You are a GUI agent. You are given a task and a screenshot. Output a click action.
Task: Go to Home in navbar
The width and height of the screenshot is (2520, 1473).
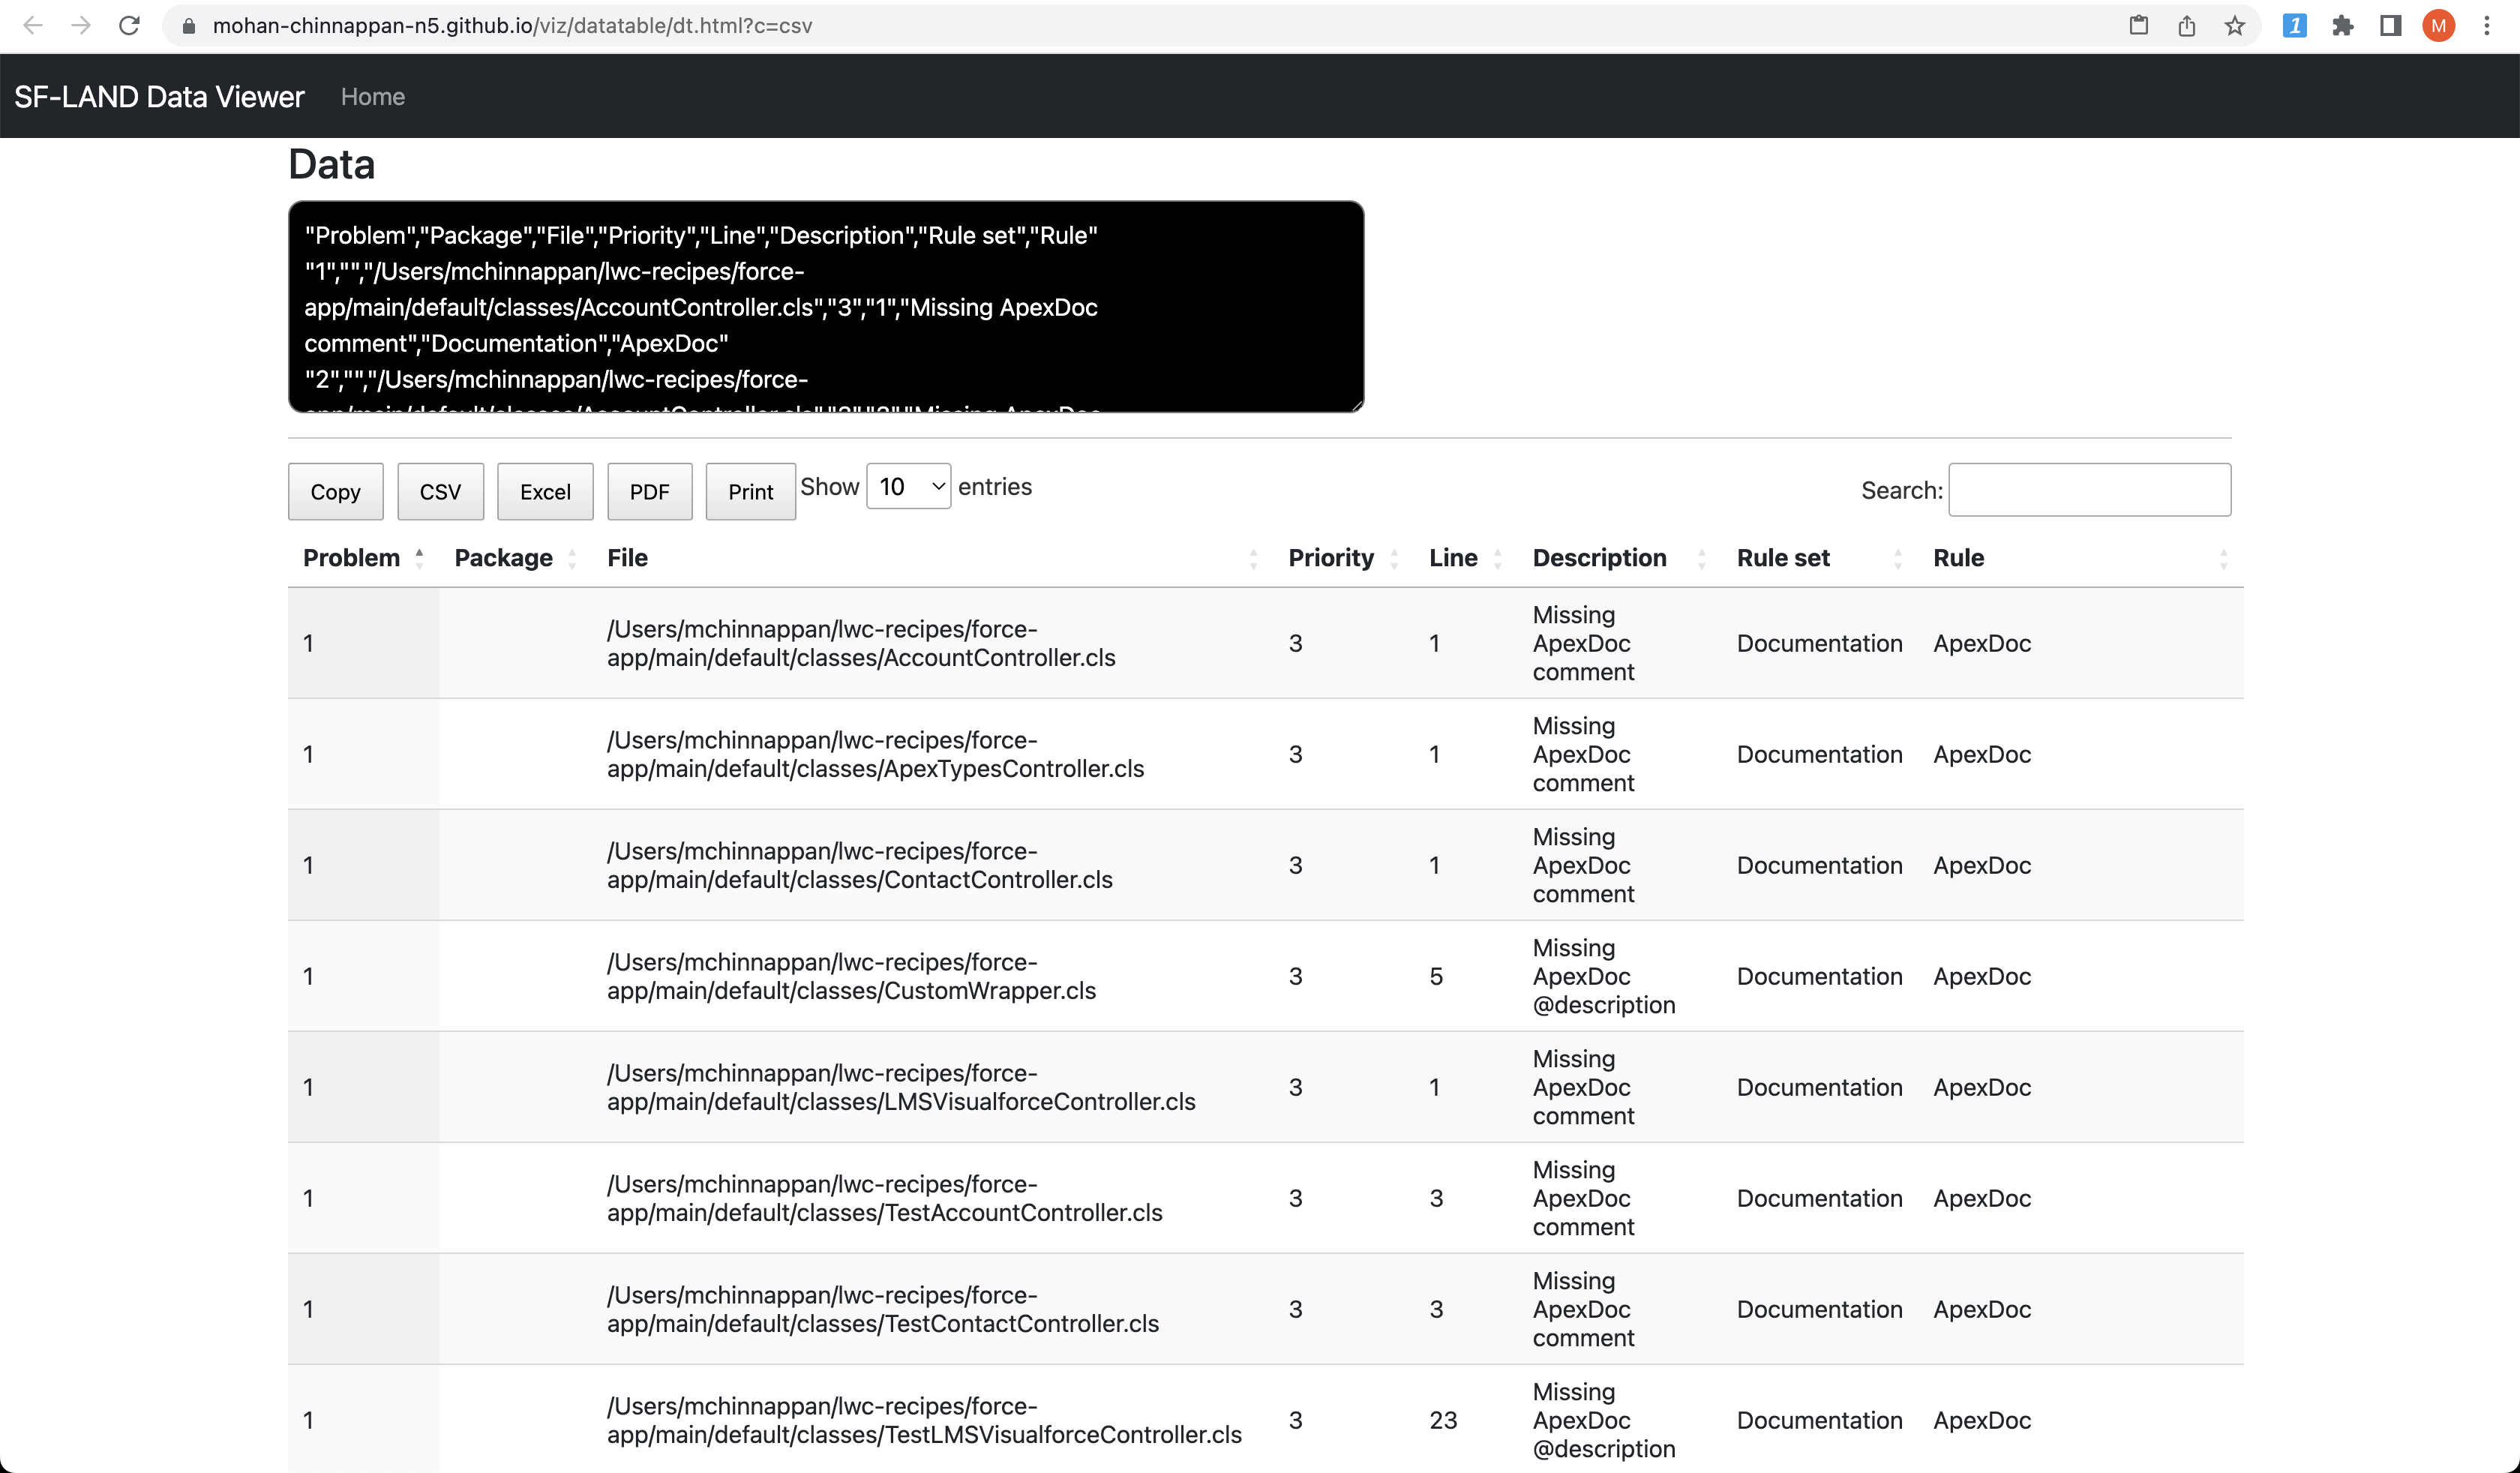click(373, 97)
